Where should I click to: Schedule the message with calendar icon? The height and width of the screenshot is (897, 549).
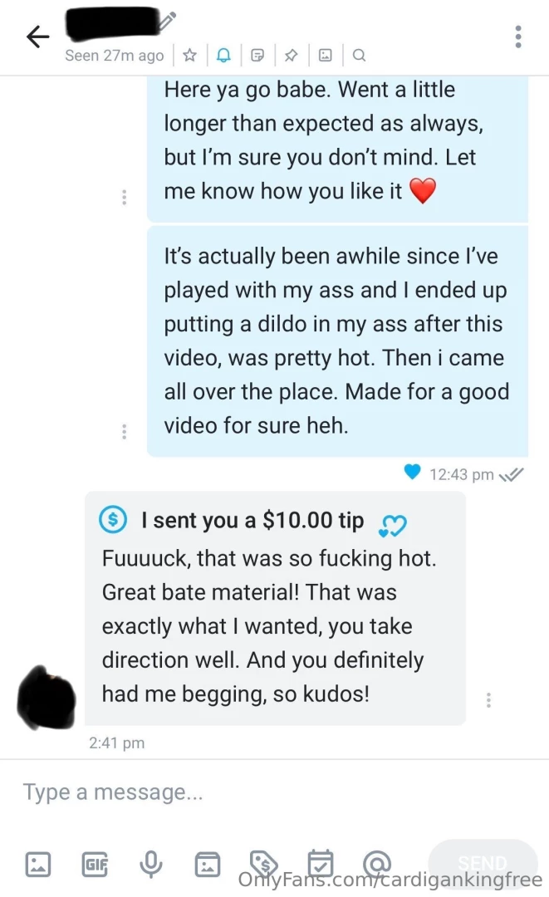[x=321, y=864]
